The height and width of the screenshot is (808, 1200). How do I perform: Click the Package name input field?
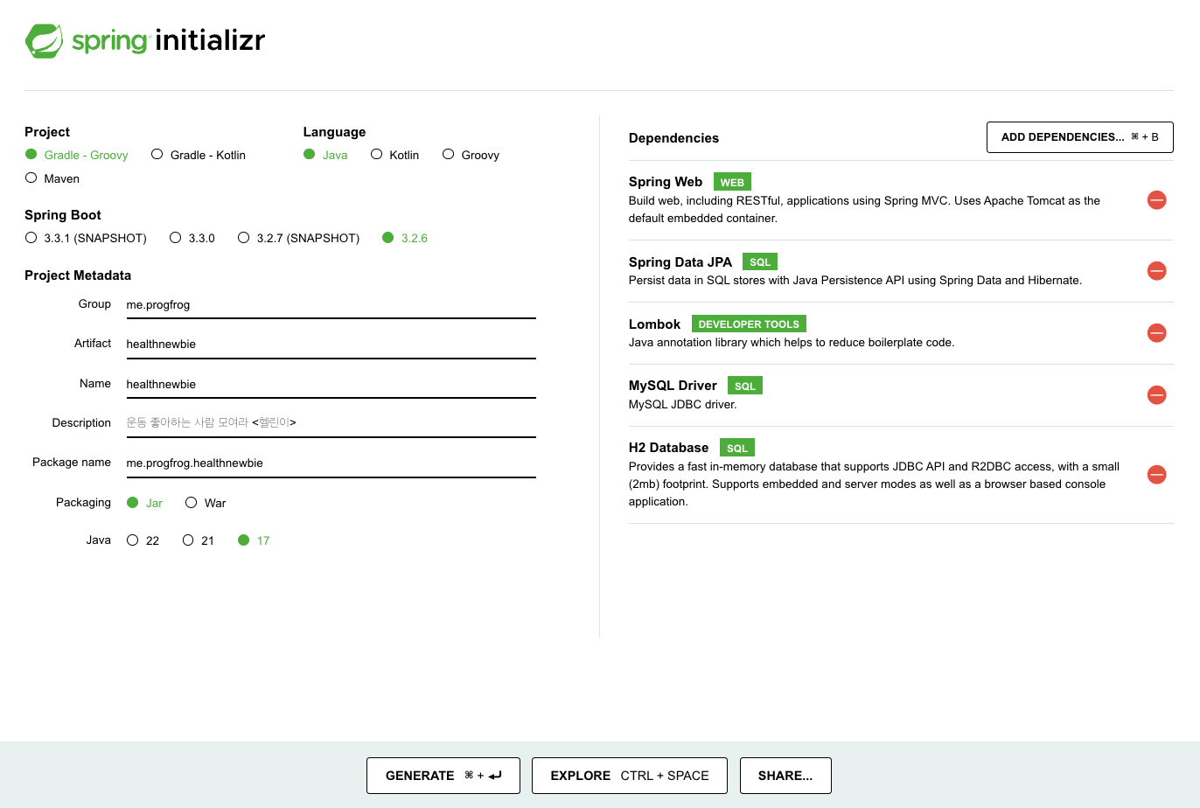coord(331,463)
